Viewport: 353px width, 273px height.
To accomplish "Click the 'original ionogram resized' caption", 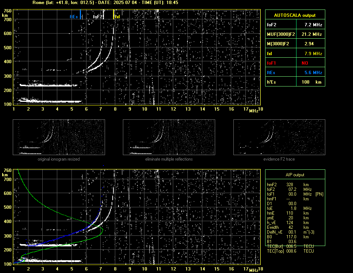I will pyautogui.click(x=59, y=159).
